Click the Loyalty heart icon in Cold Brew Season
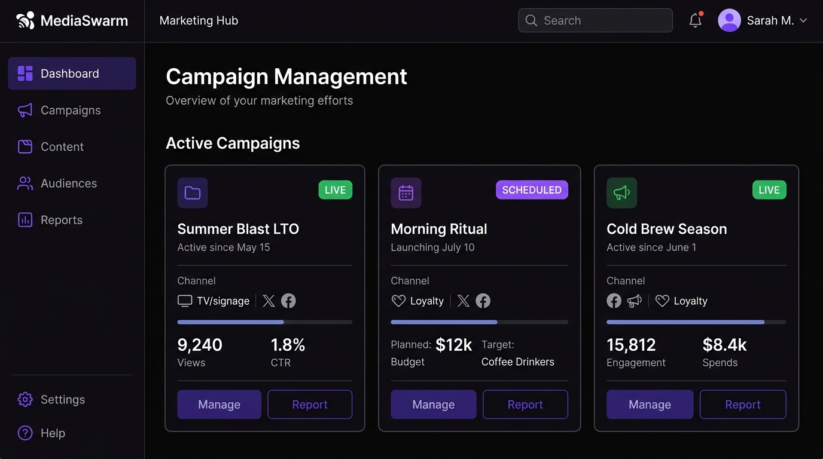 (x=662, y=301)
